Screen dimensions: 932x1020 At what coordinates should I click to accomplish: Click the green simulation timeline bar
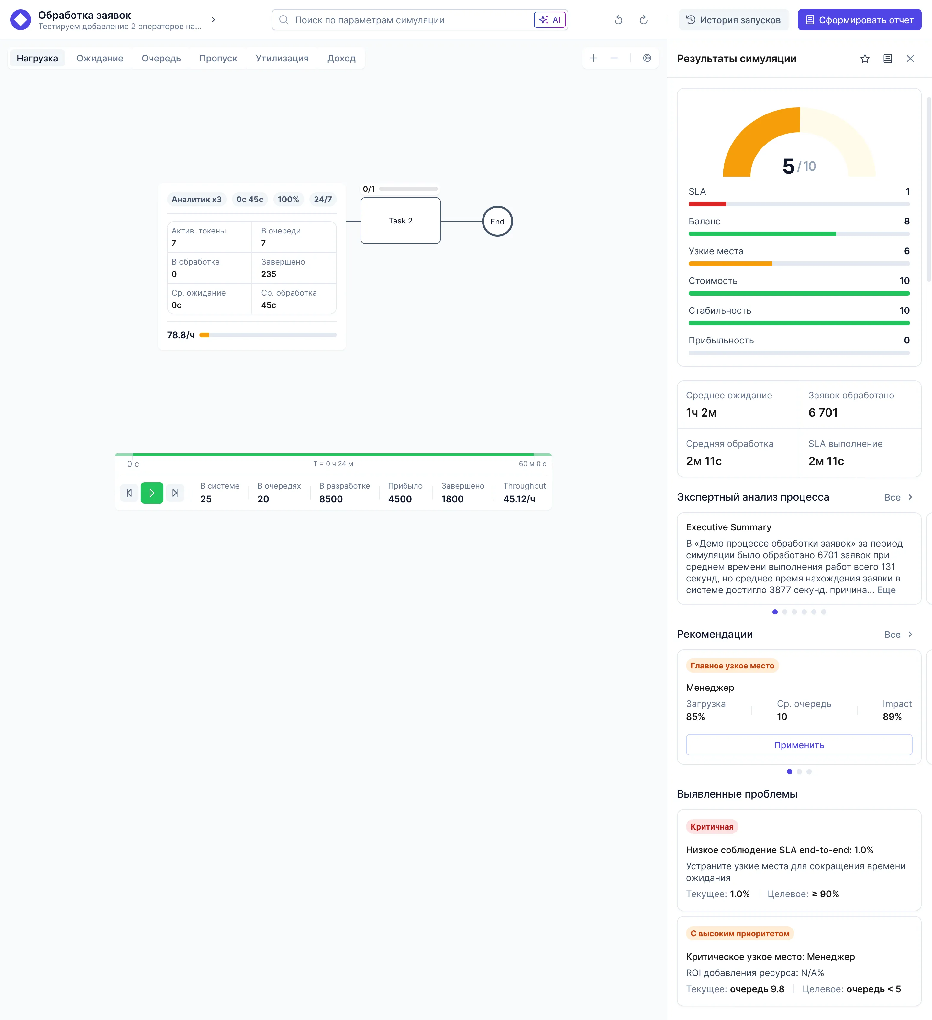tap(333, 455)
